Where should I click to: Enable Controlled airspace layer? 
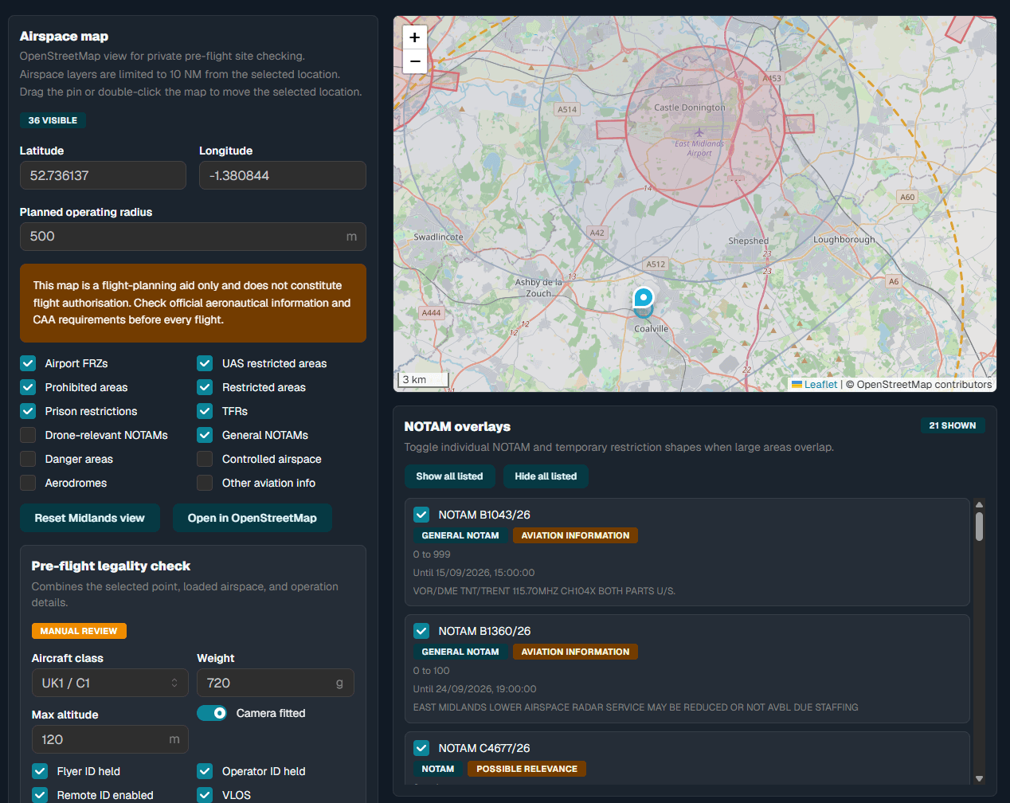coord(205,459)
